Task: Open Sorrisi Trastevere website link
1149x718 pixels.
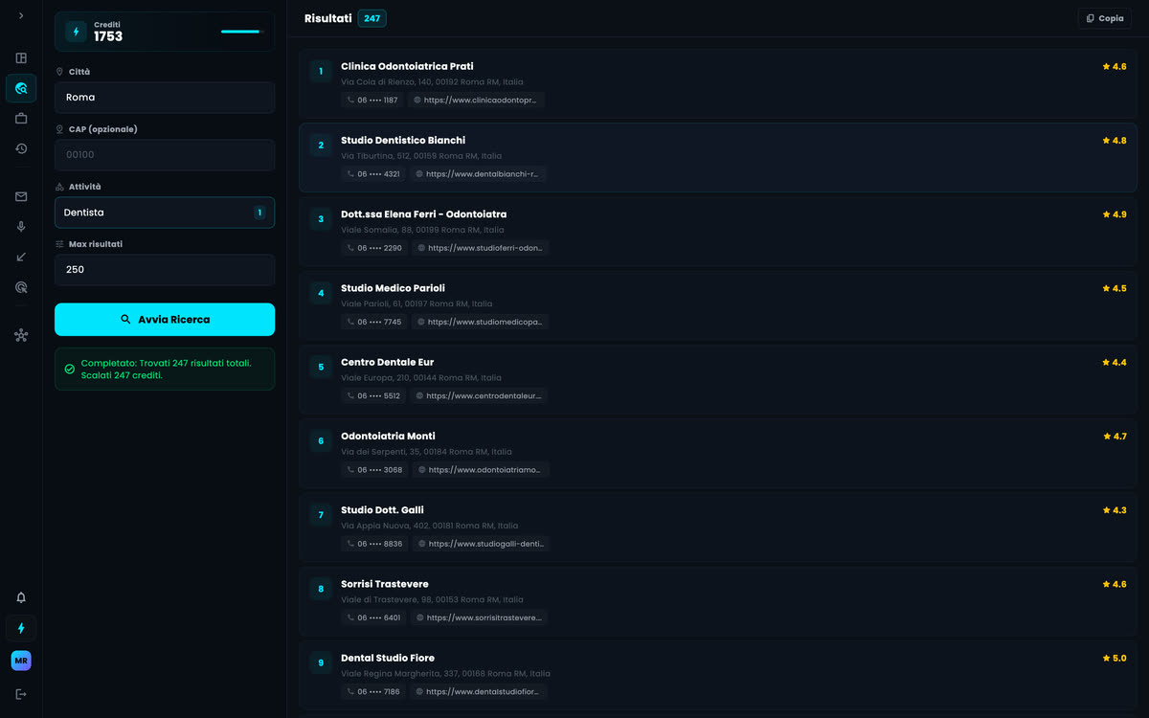Action: point(479,617)
